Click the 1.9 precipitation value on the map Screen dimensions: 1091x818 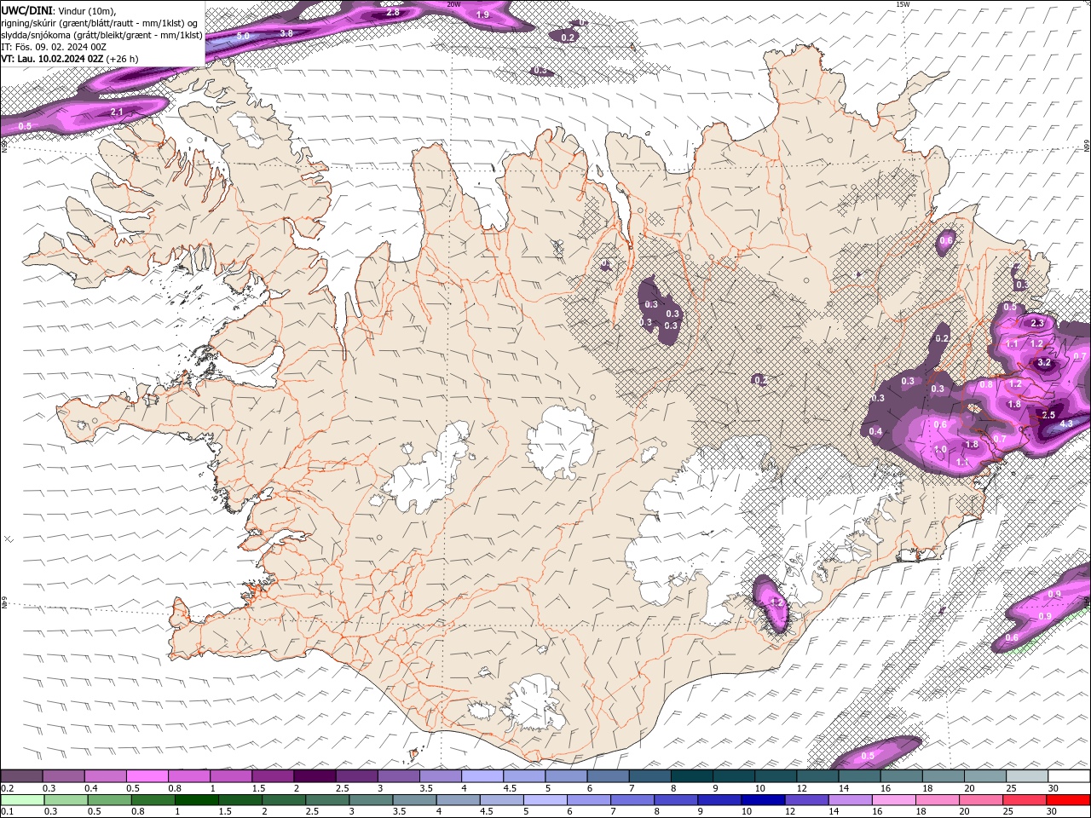click(482, 15)
